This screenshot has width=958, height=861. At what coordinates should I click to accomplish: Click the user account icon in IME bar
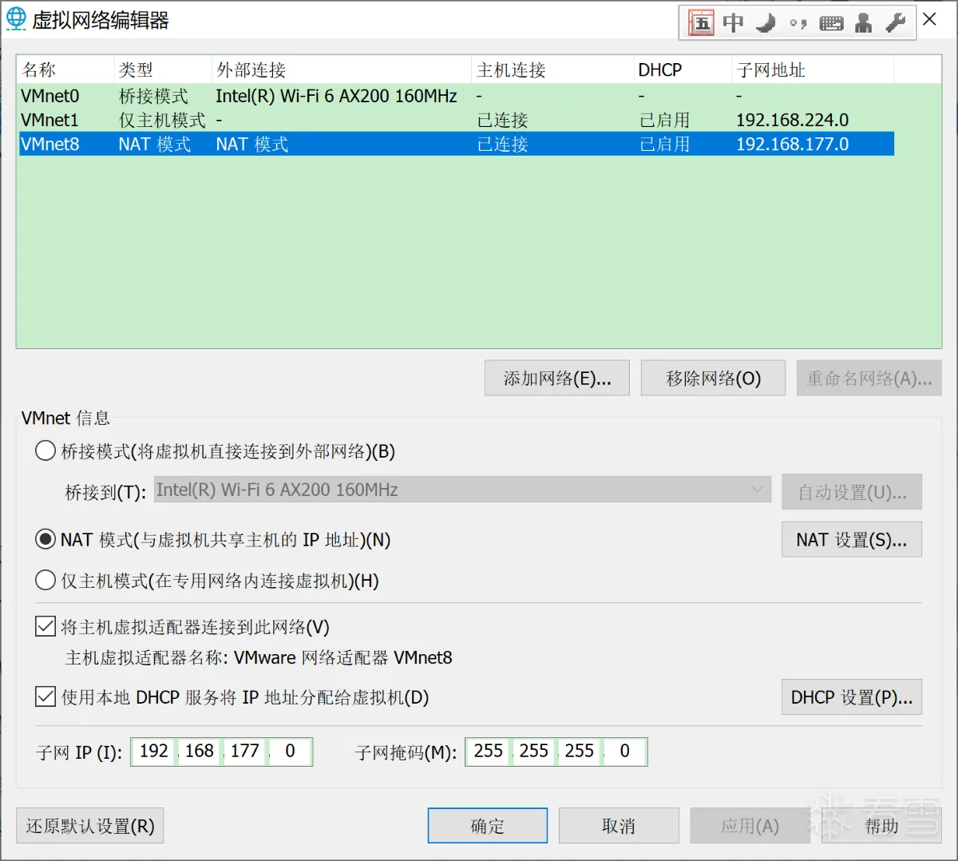tap(863, 22)
